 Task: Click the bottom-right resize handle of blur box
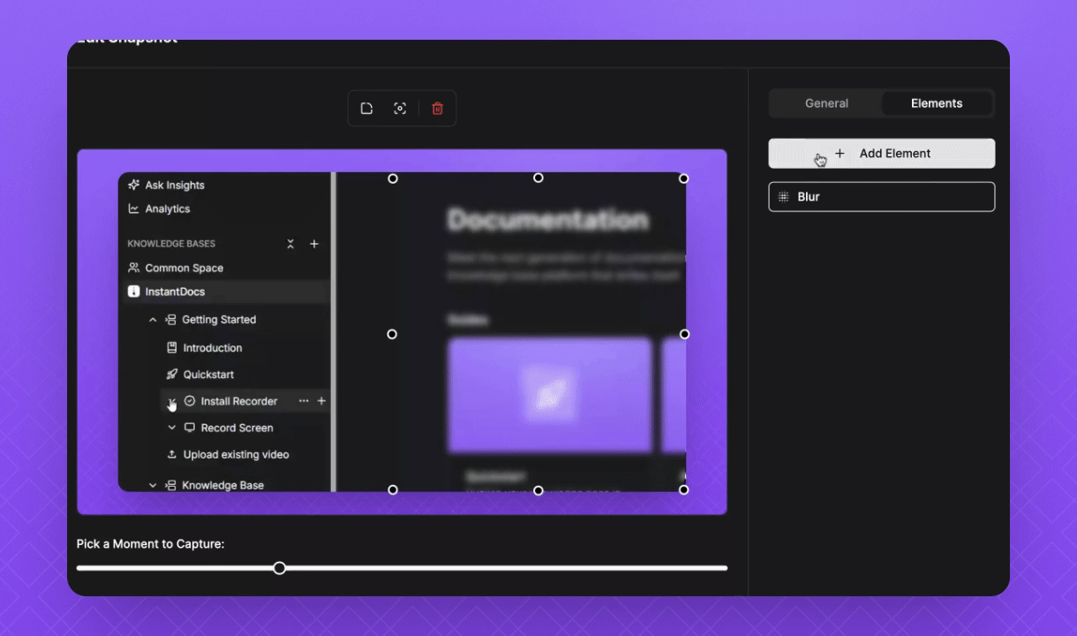(683, 489)
